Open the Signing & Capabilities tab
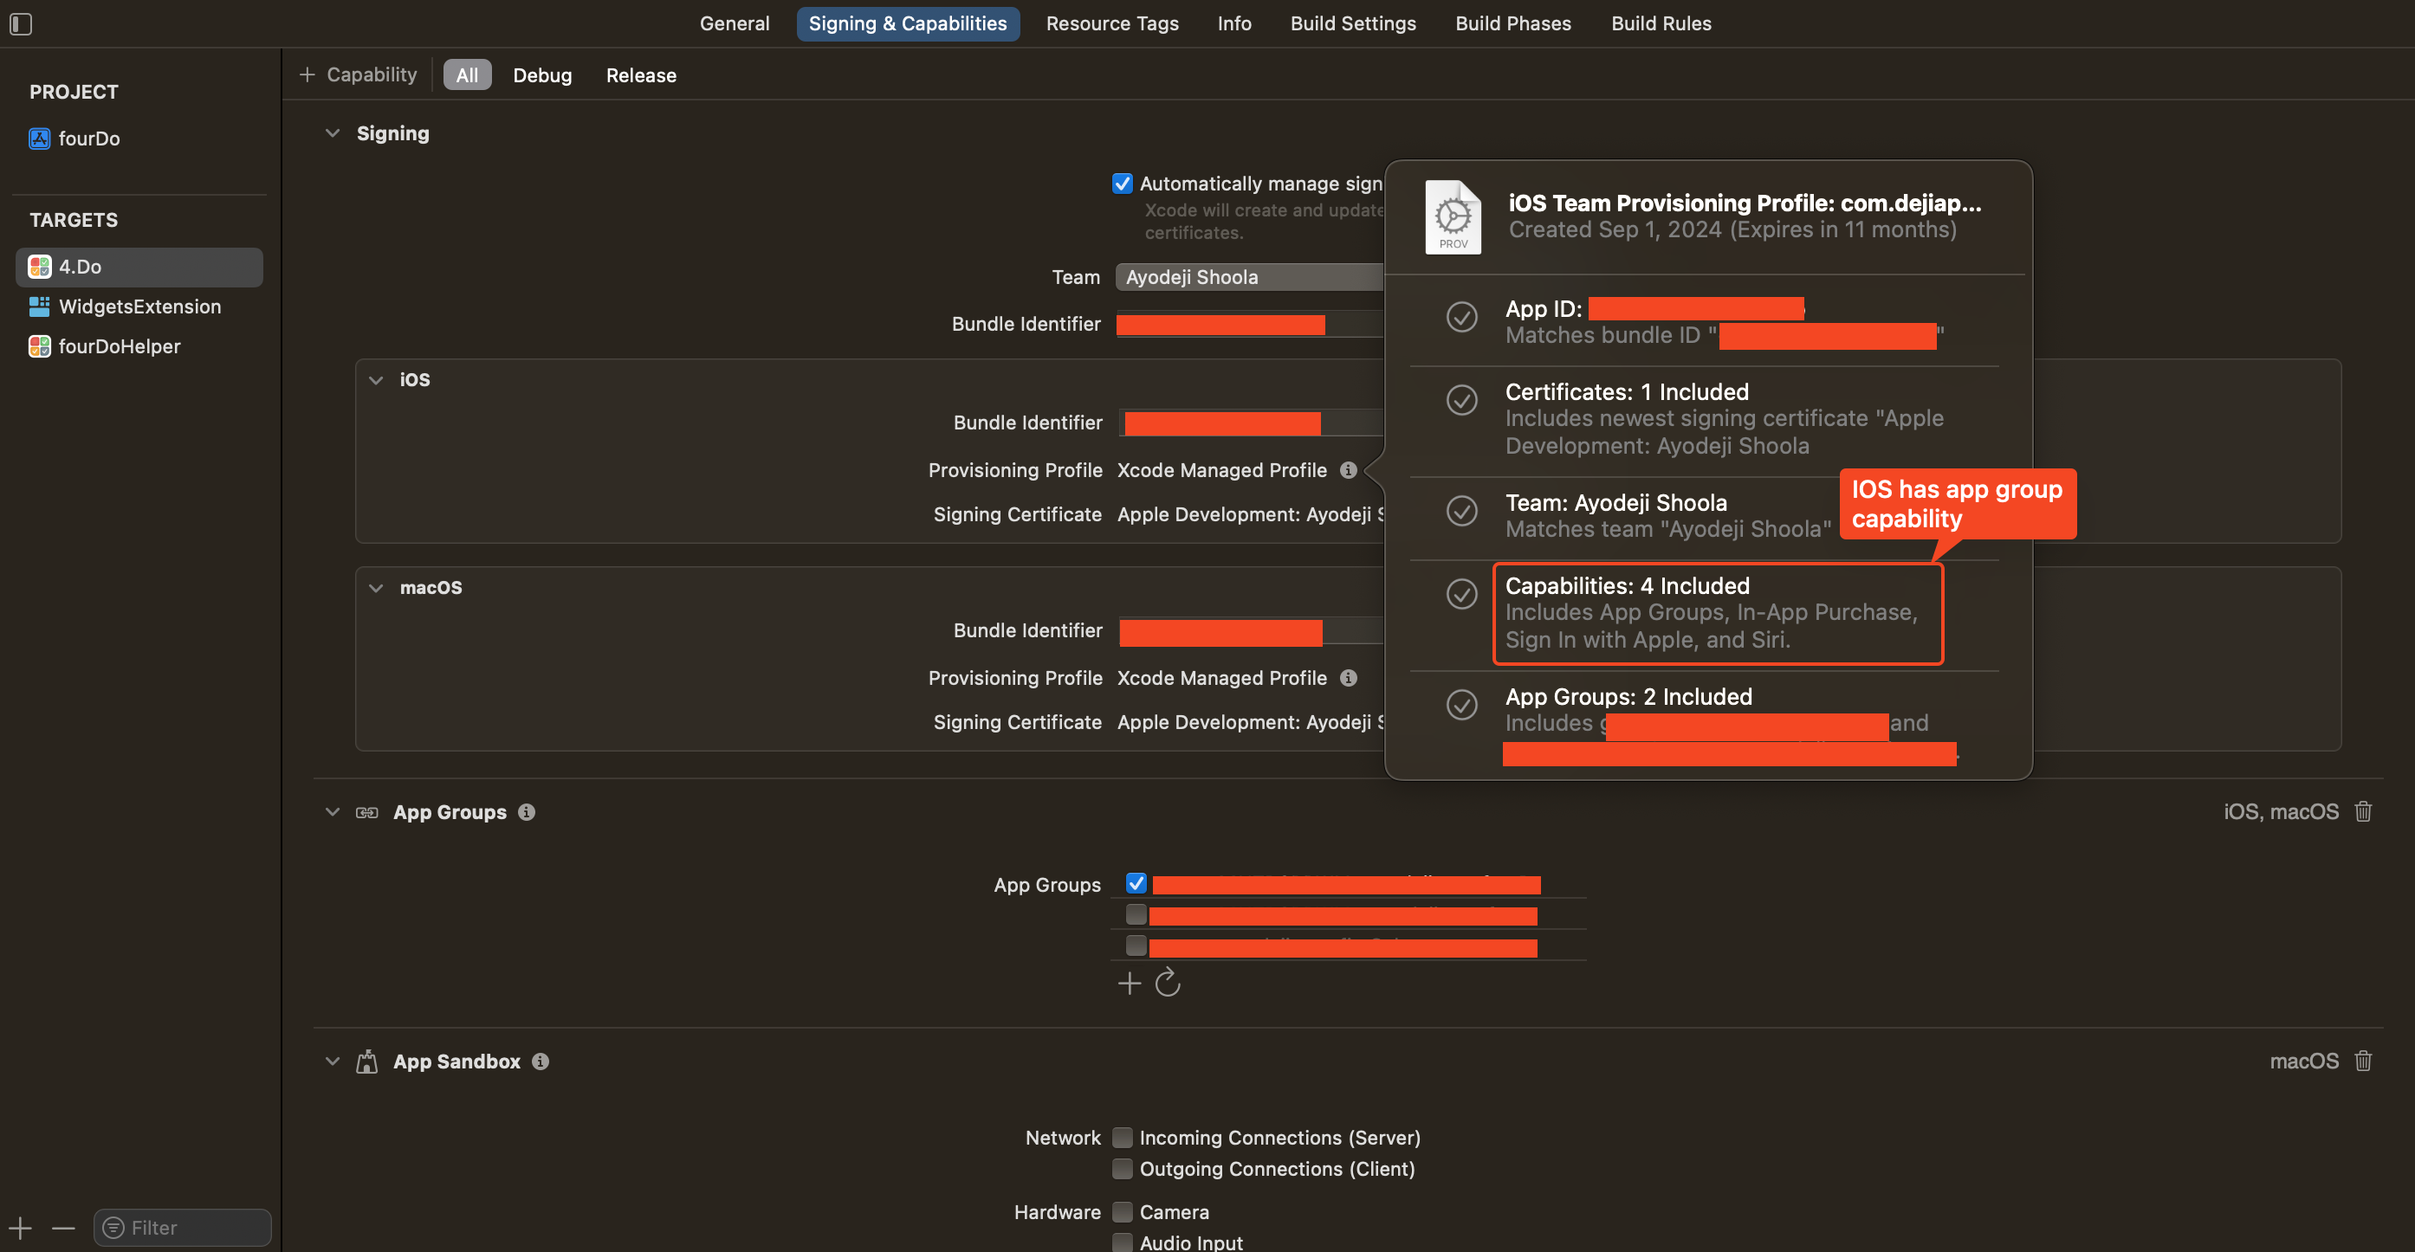The height and width of the screenshot is (1252, 2415). pos(908,23)
